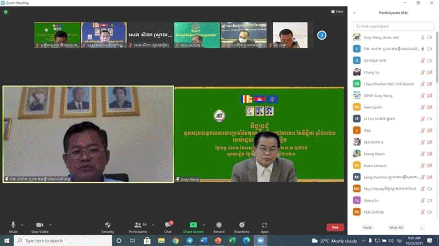
Task: Toggle camera with Stop Video button
Action: [40, 226]
